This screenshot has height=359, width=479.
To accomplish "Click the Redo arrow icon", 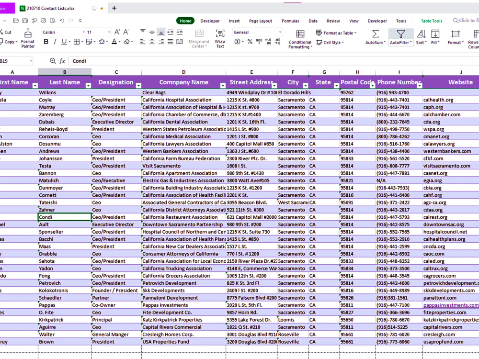I will pyautogui.click(x=71, y=21).
